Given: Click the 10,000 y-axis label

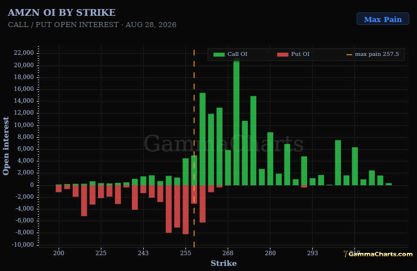Looking at the screenshot, I should [24, 125].
